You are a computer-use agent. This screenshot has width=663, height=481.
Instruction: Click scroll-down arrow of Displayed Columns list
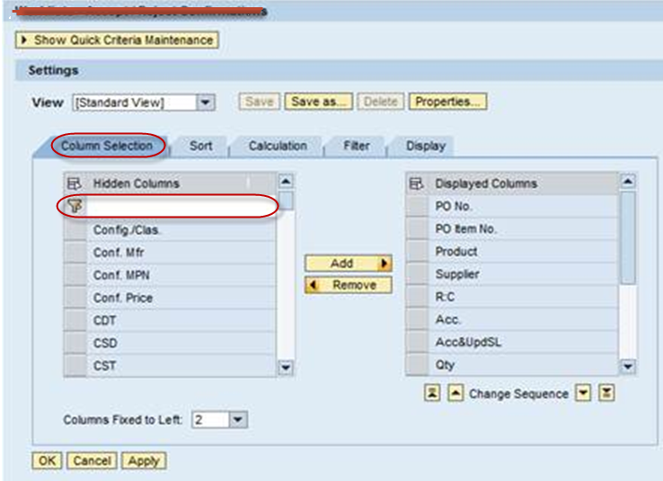click(x=628, y=366)
